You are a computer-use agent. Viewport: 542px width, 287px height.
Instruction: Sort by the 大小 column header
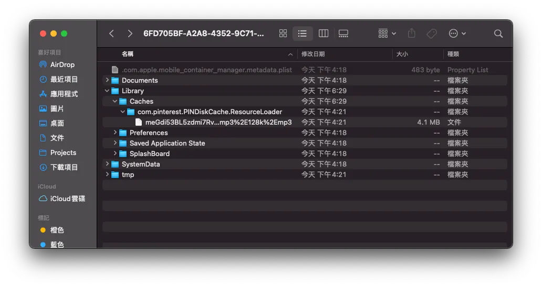402,54
